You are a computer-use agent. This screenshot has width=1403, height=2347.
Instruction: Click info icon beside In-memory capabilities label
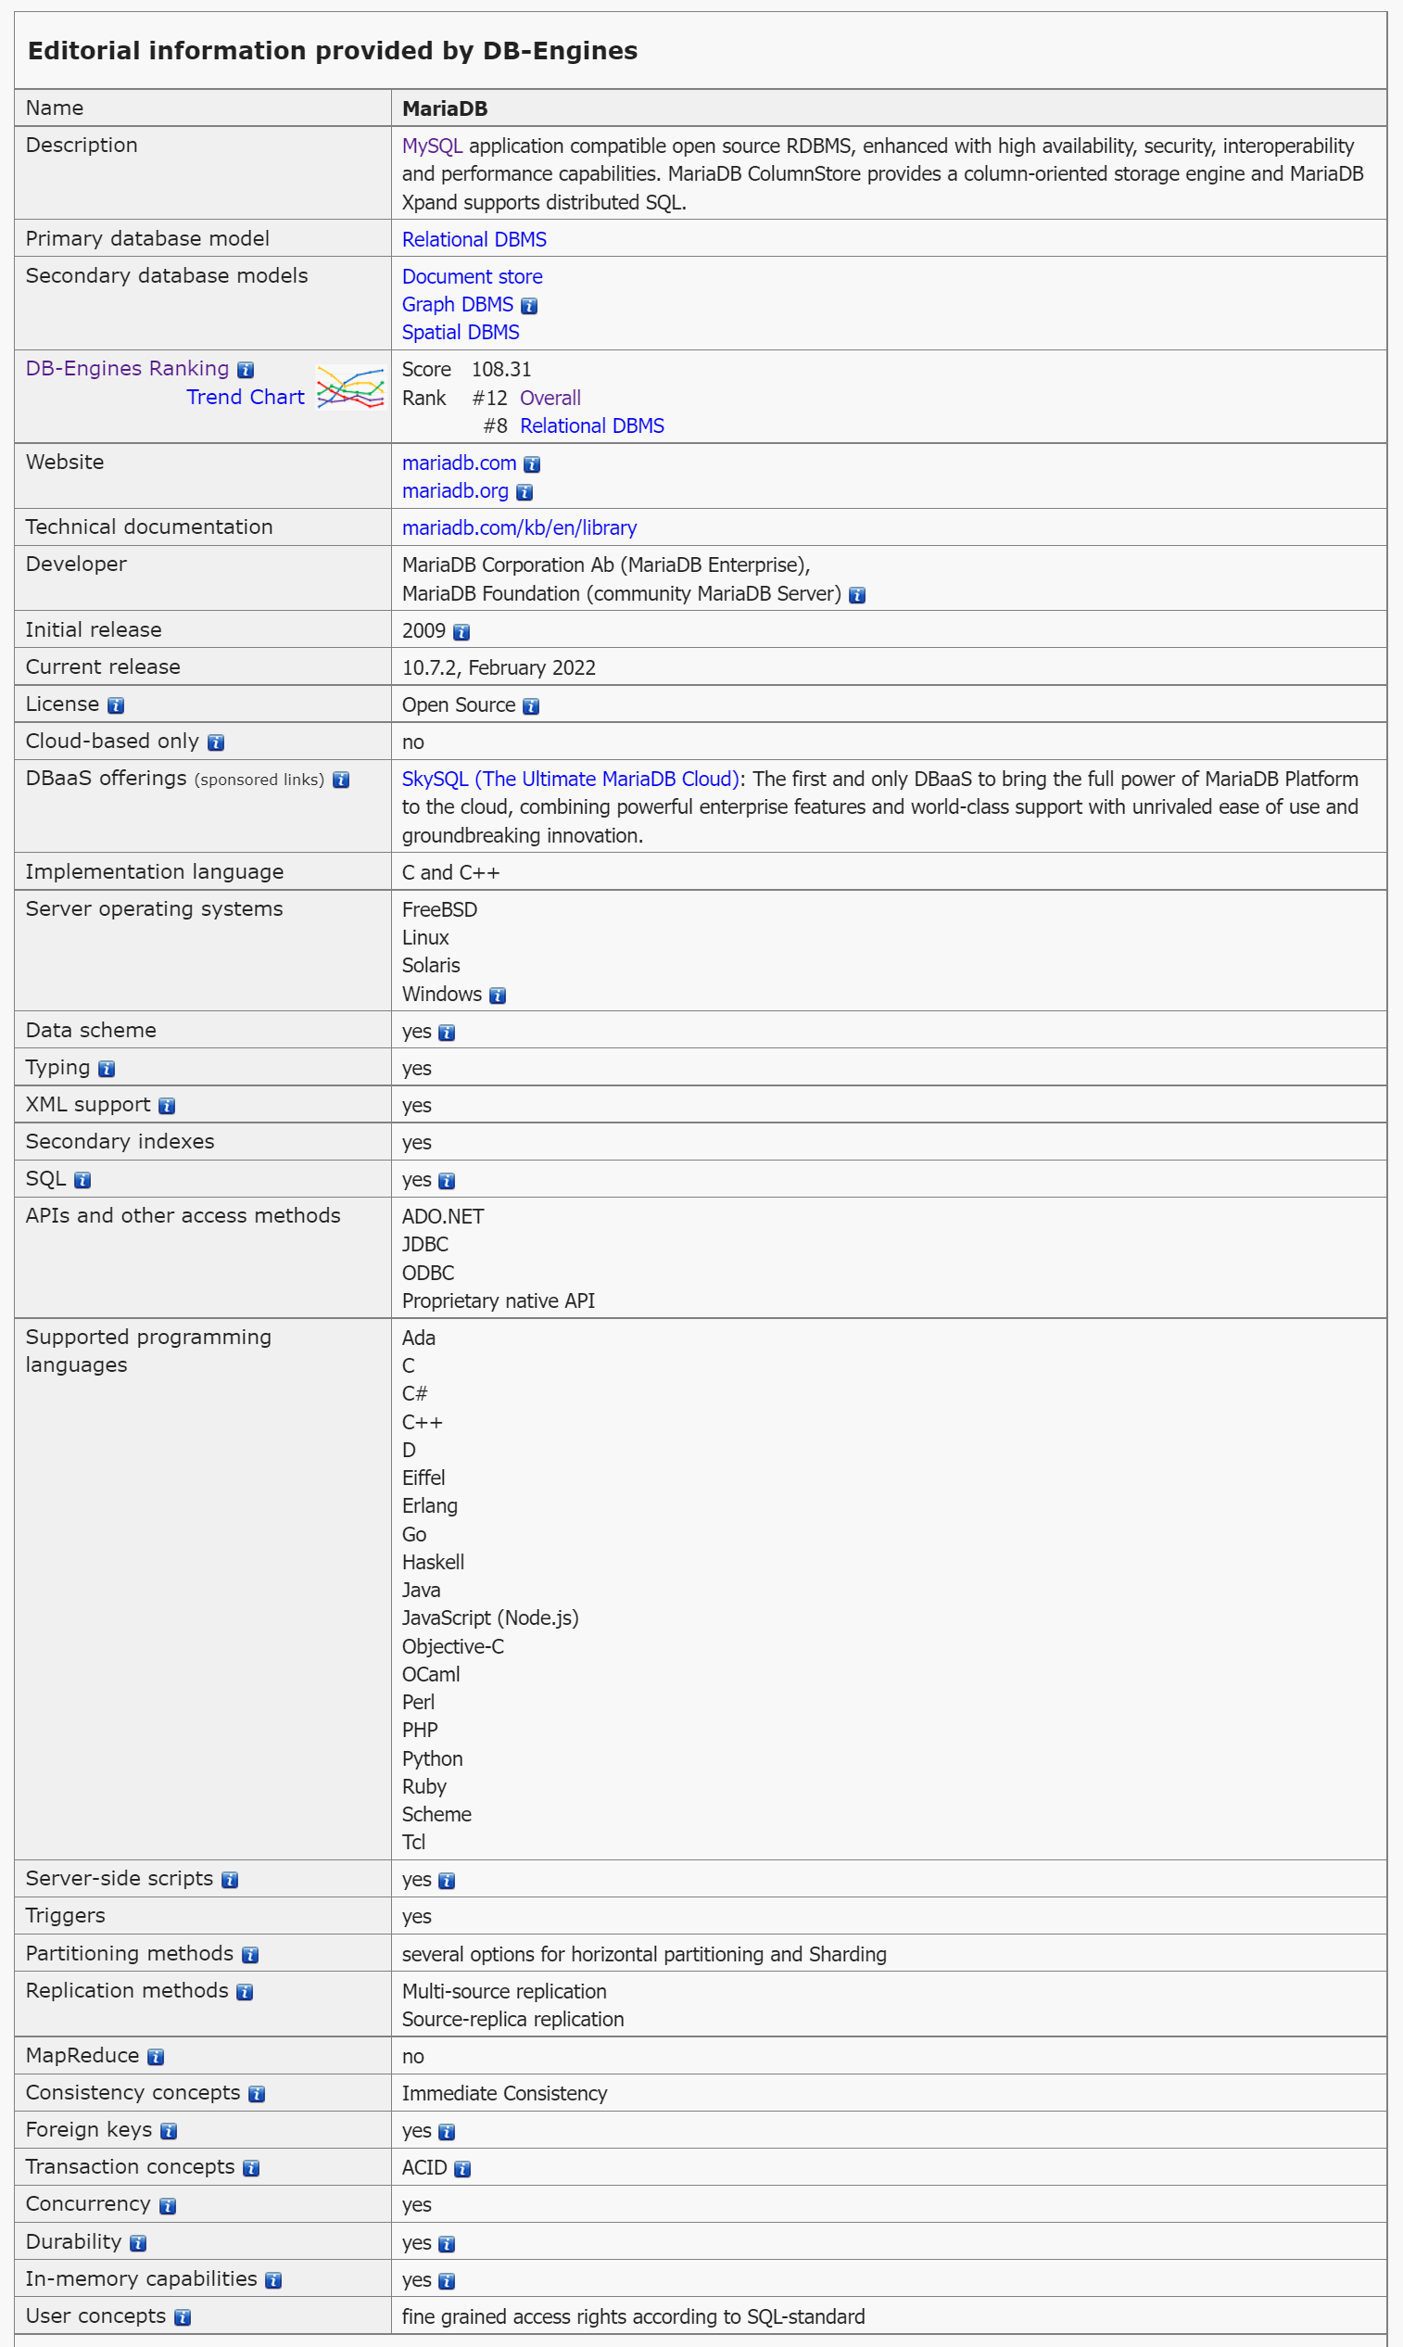point(273,2279)
